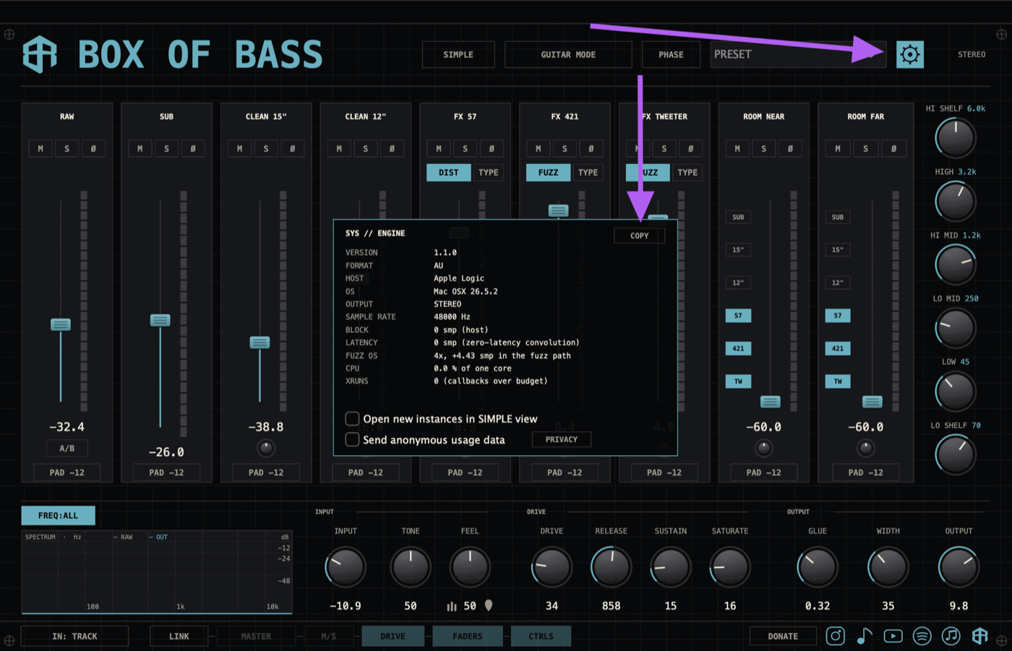Change PAD -12 on ROOM FAR channel
The image size is (1012, 651).
(865, 473)
